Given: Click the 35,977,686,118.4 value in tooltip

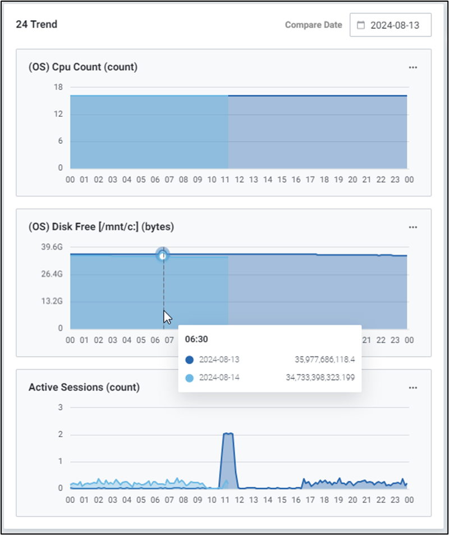Looking at the screenshot, I should tap(324, 360).
